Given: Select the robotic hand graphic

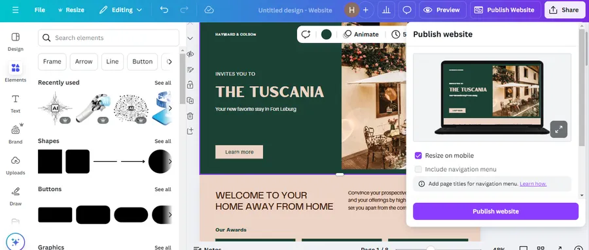Looking at the screenshot, I should pyautogui.click(x=93, y=108).
